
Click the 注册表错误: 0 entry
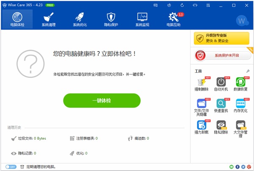pos(84,138)
